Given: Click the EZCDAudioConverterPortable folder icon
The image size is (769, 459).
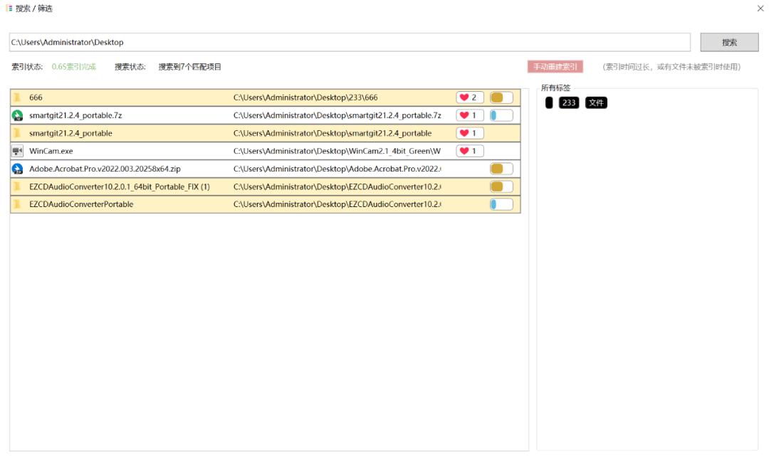Looking at the screenshot, I should coord(17,204).
